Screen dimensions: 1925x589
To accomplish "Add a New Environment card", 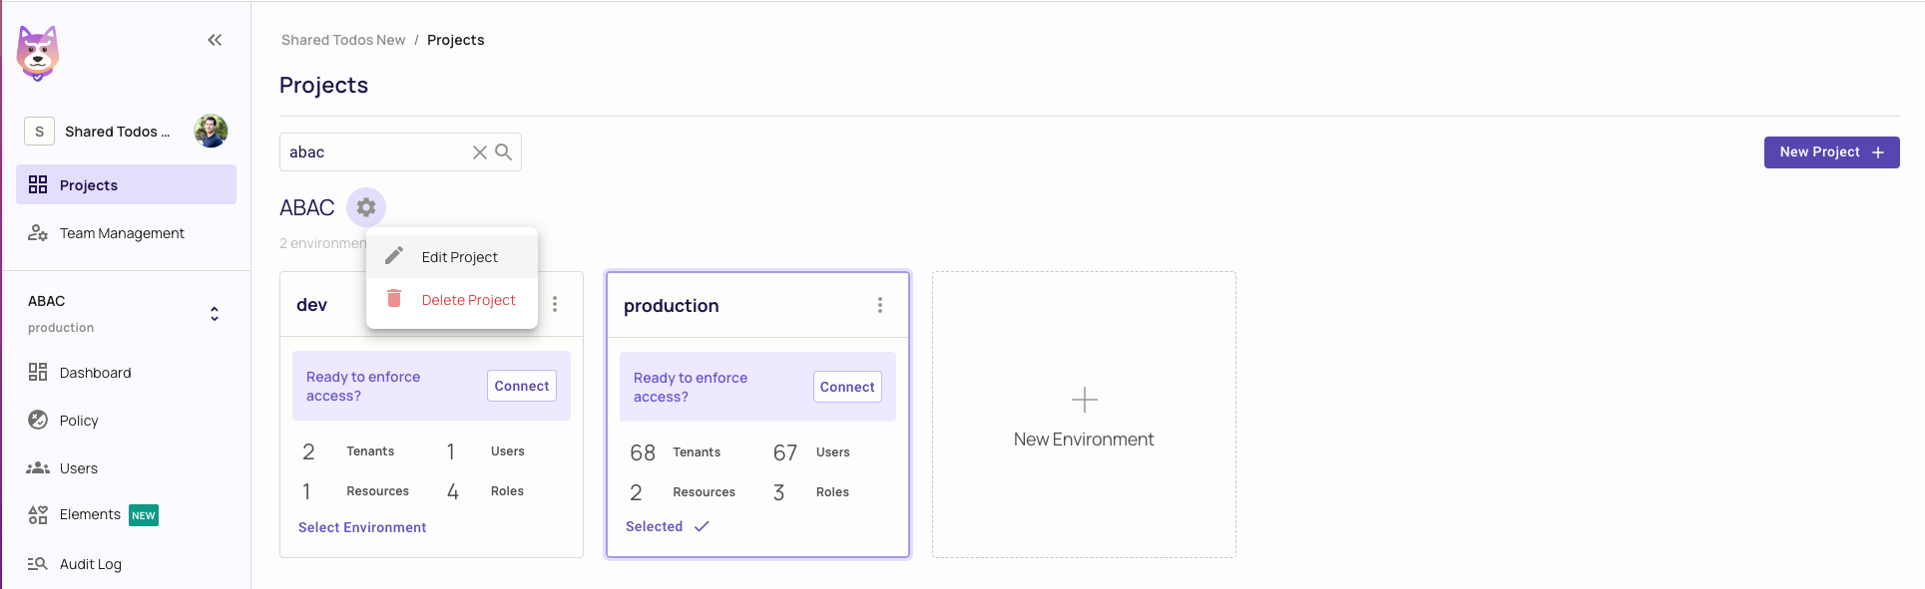I will point(1084,415).
